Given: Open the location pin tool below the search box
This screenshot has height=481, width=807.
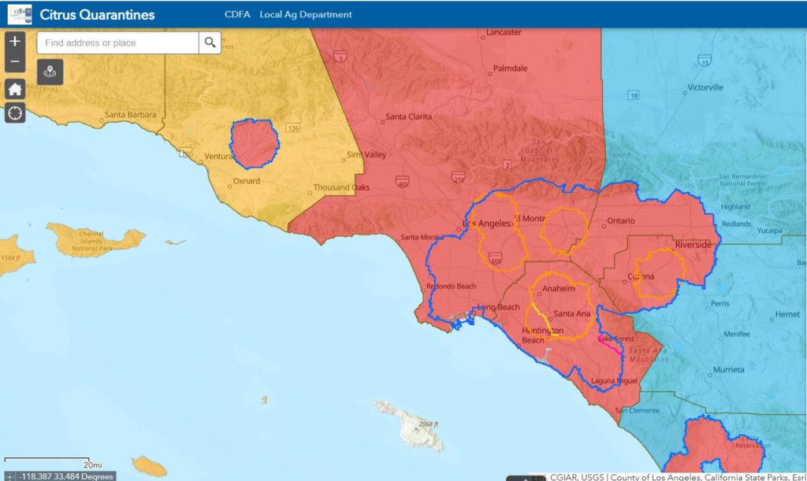Looking at the screenshot, I should tap(50, 72).
